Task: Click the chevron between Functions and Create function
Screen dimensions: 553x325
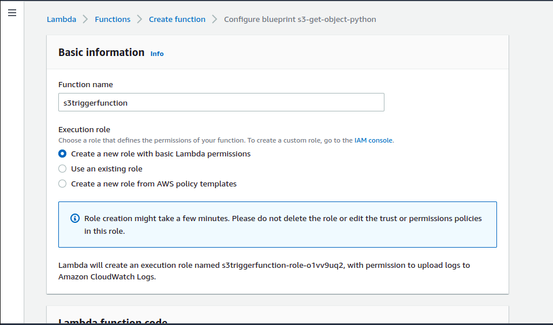Action: tap(140, 20)
